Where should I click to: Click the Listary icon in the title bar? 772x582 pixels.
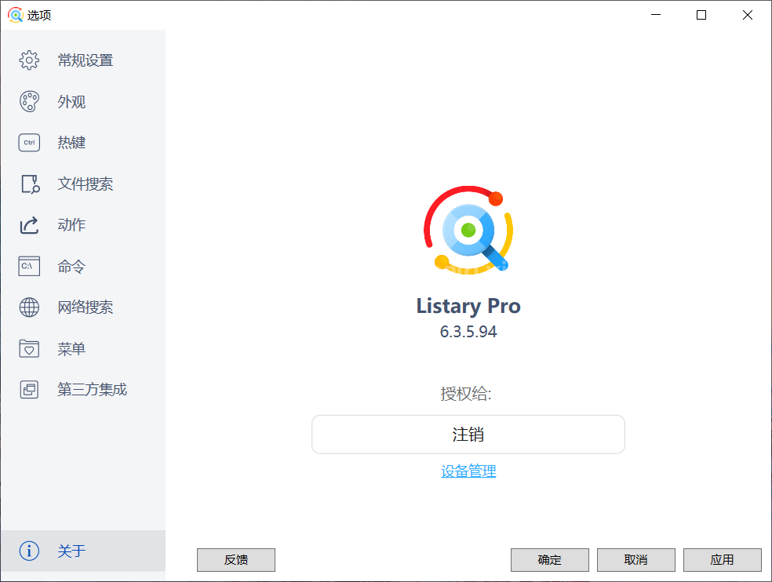[15, 15]
